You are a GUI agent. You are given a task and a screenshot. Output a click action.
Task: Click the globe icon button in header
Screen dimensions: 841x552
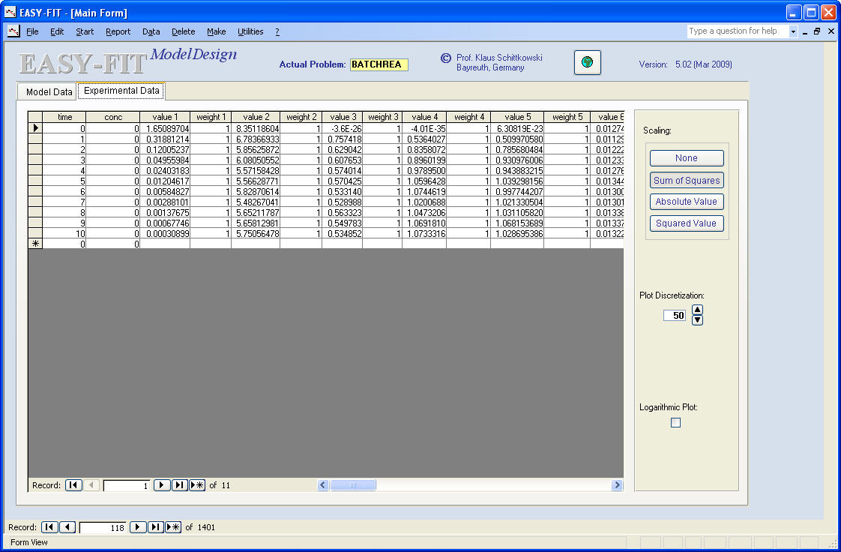point(588,63)
